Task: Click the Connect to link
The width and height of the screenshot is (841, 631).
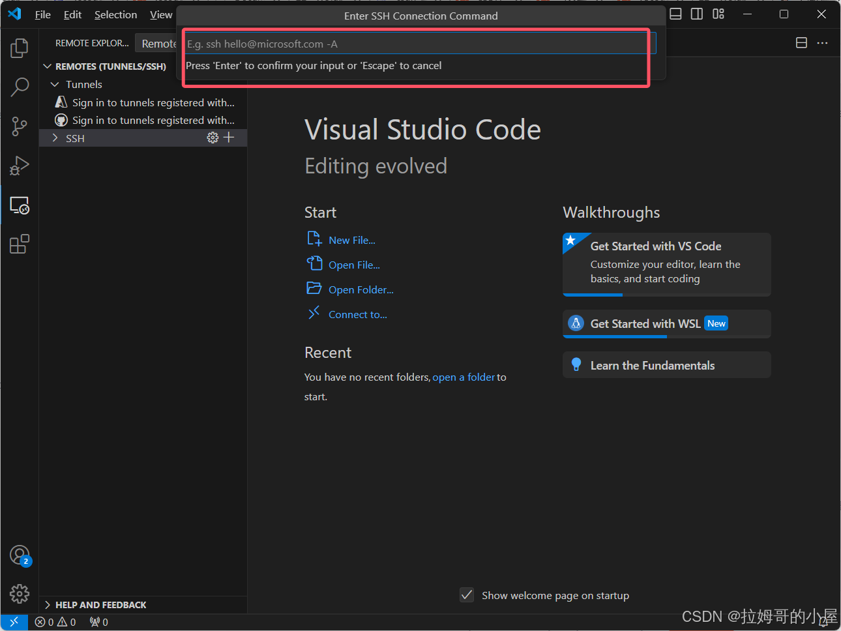Action: tap(358, 315)
